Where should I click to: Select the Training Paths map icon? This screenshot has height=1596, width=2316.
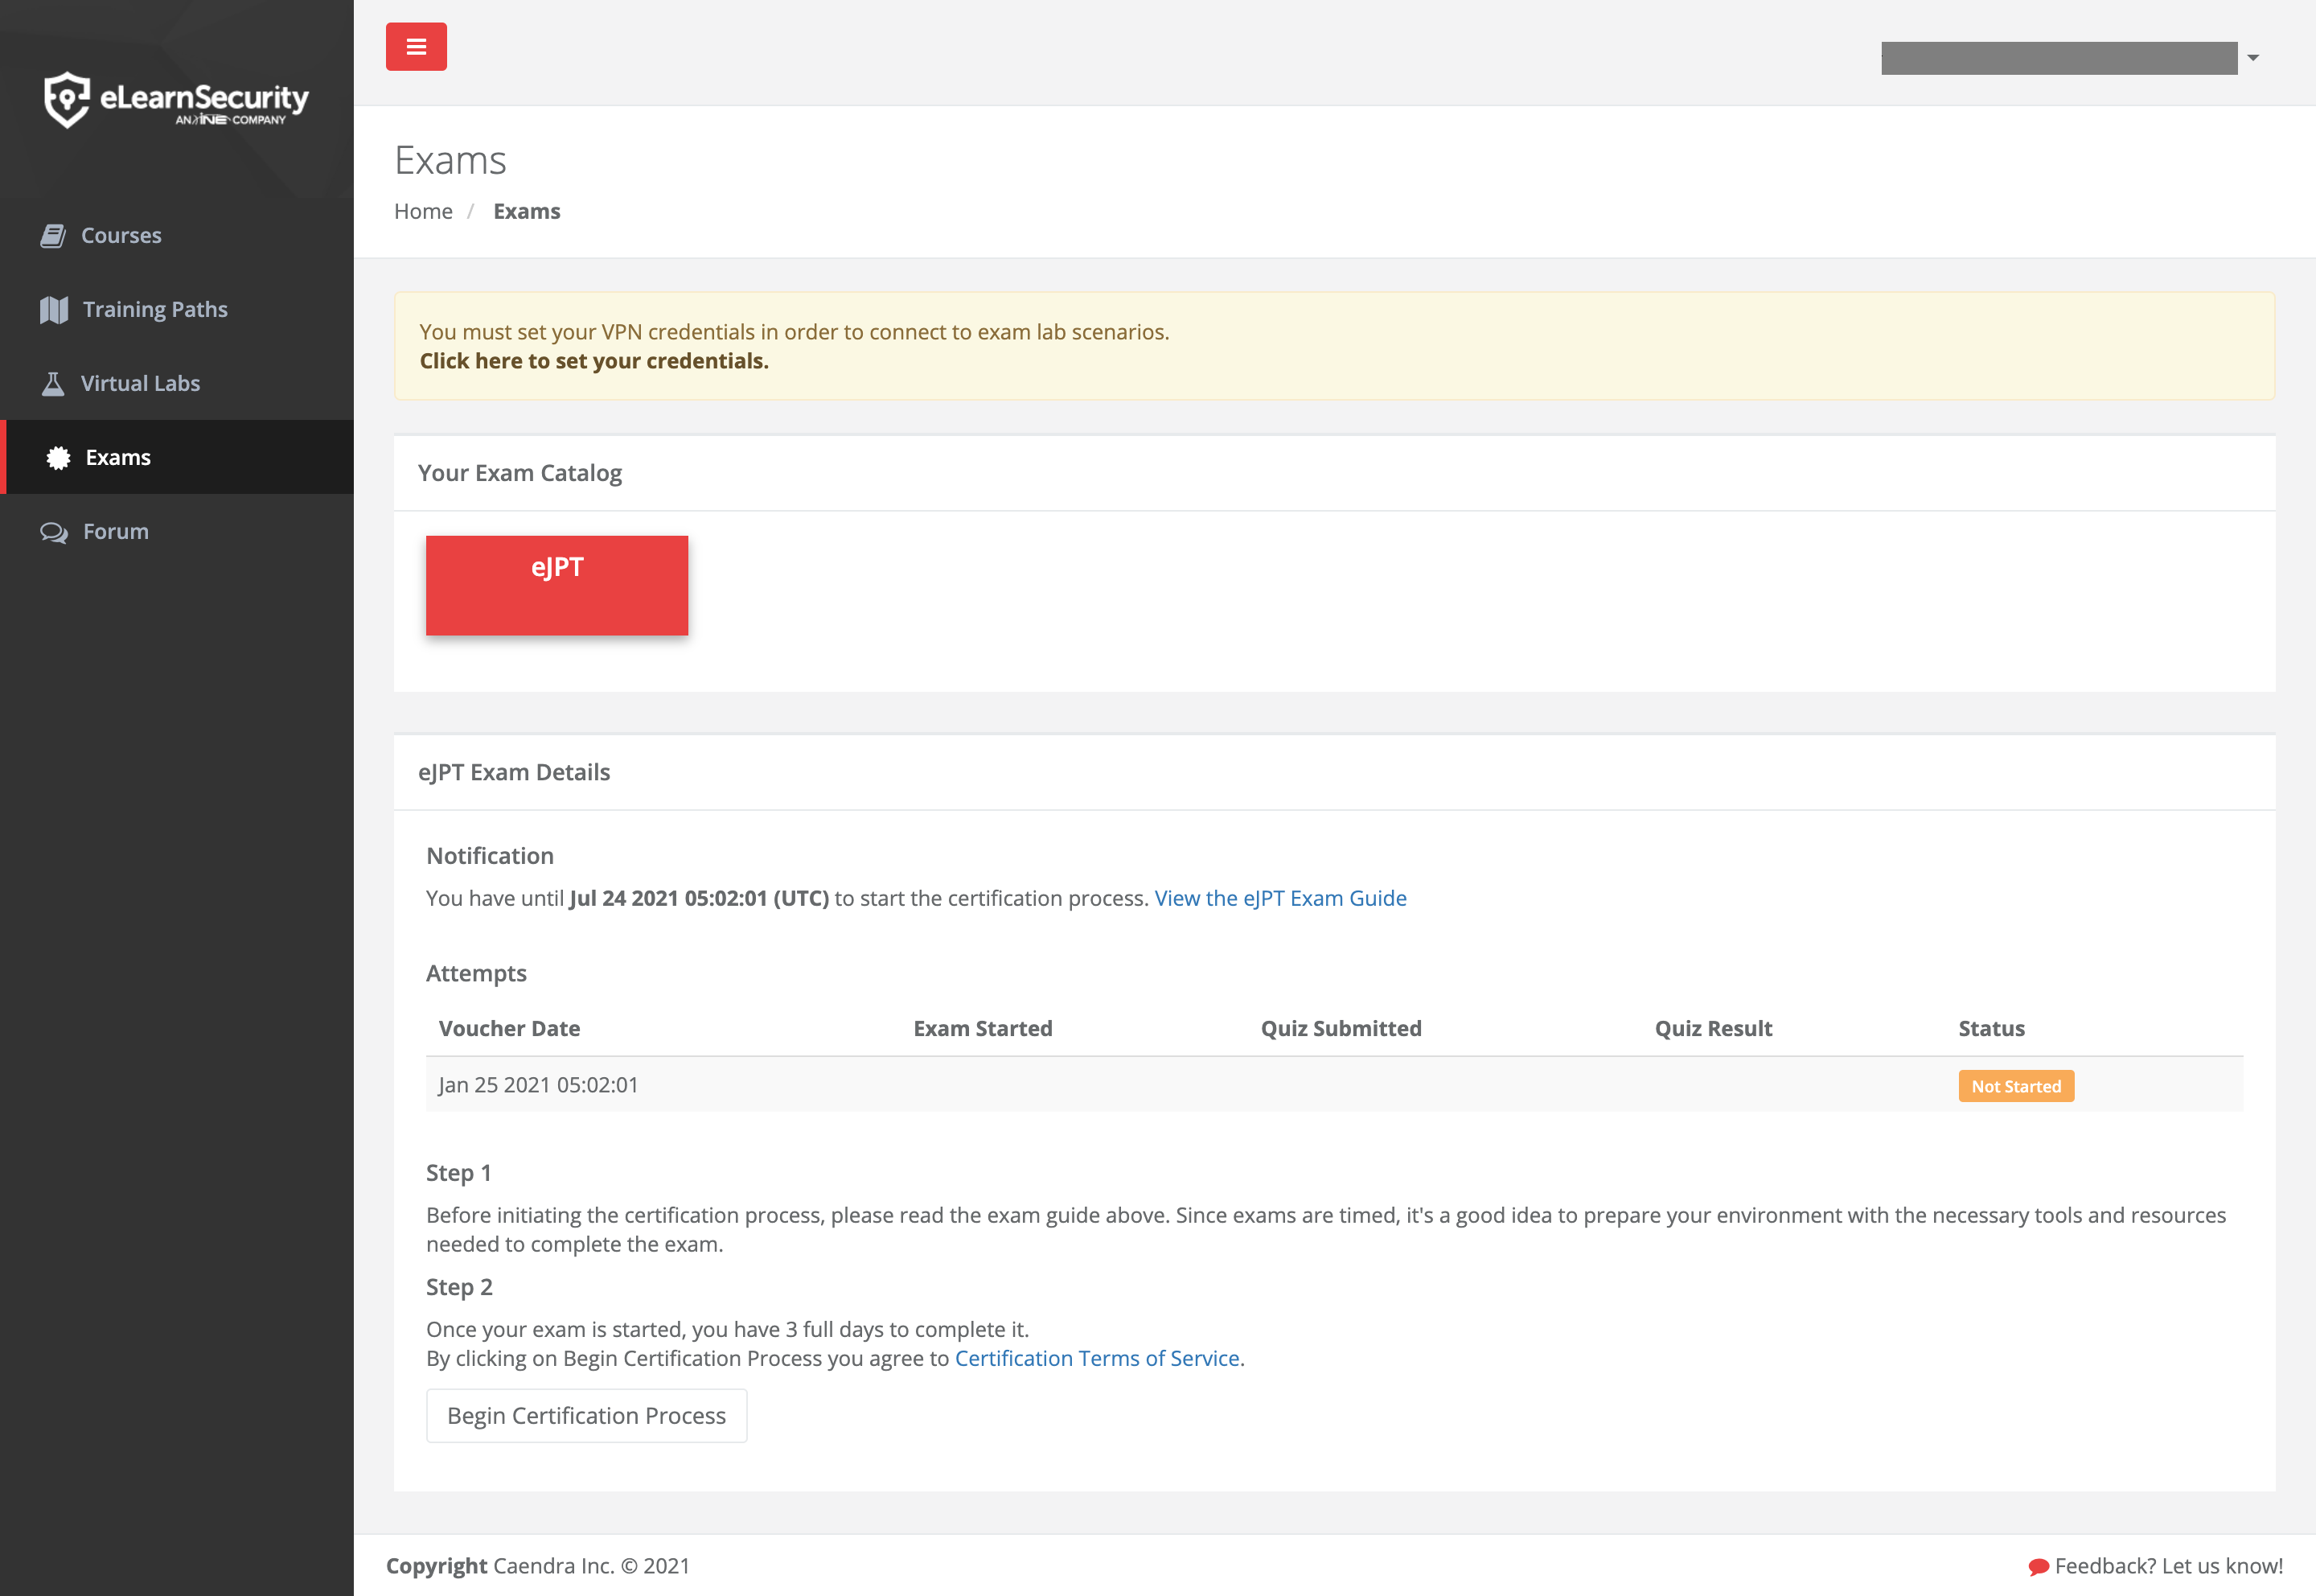[x=54, y=309]
